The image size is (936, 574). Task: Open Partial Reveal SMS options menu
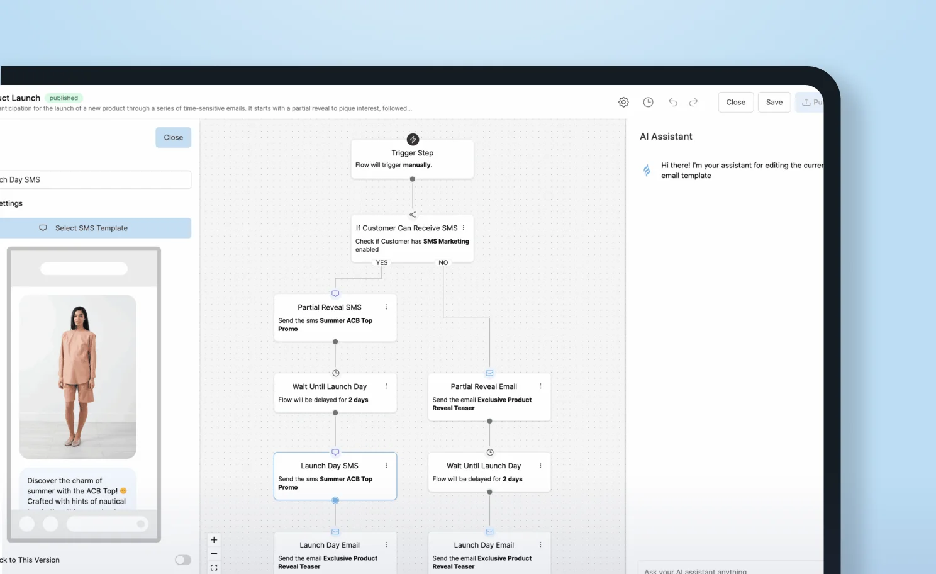click(386, 307)
